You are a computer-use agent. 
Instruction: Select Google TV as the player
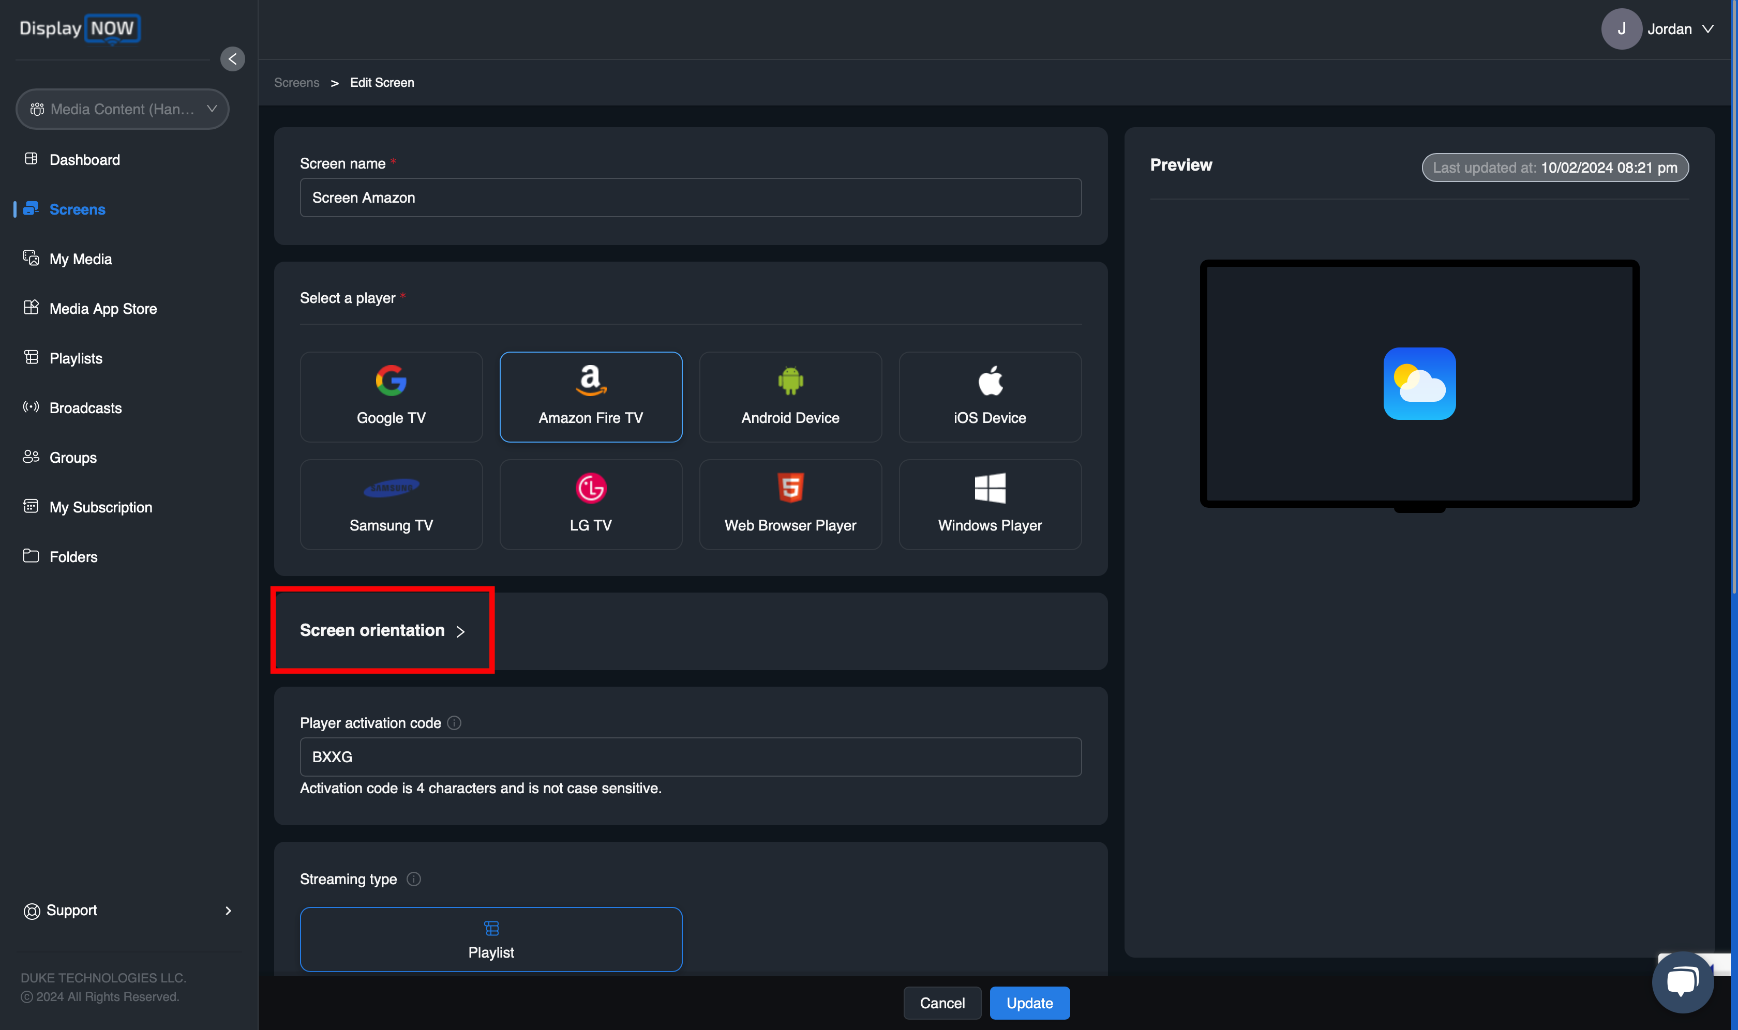[x=391, y=396]
